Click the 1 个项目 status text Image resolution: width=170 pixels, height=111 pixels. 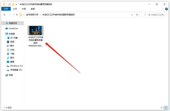tap(8, 108)
